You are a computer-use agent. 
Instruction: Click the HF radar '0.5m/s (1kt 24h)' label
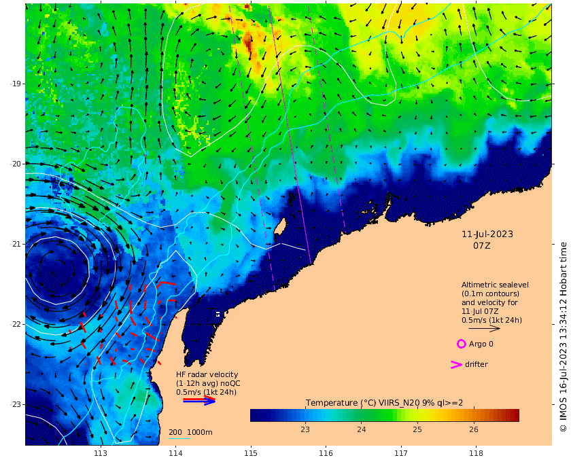tap(206, 392)
